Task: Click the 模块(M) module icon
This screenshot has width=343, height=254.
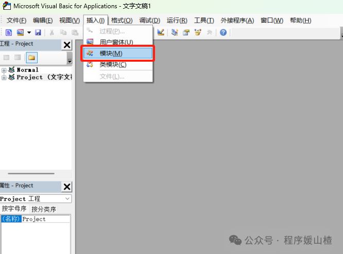Action: pyautogui.click(x=90, y=53)
